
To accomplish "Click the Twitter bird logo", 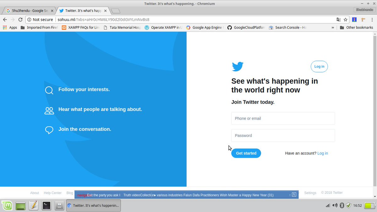I will (x=238, y=67).
